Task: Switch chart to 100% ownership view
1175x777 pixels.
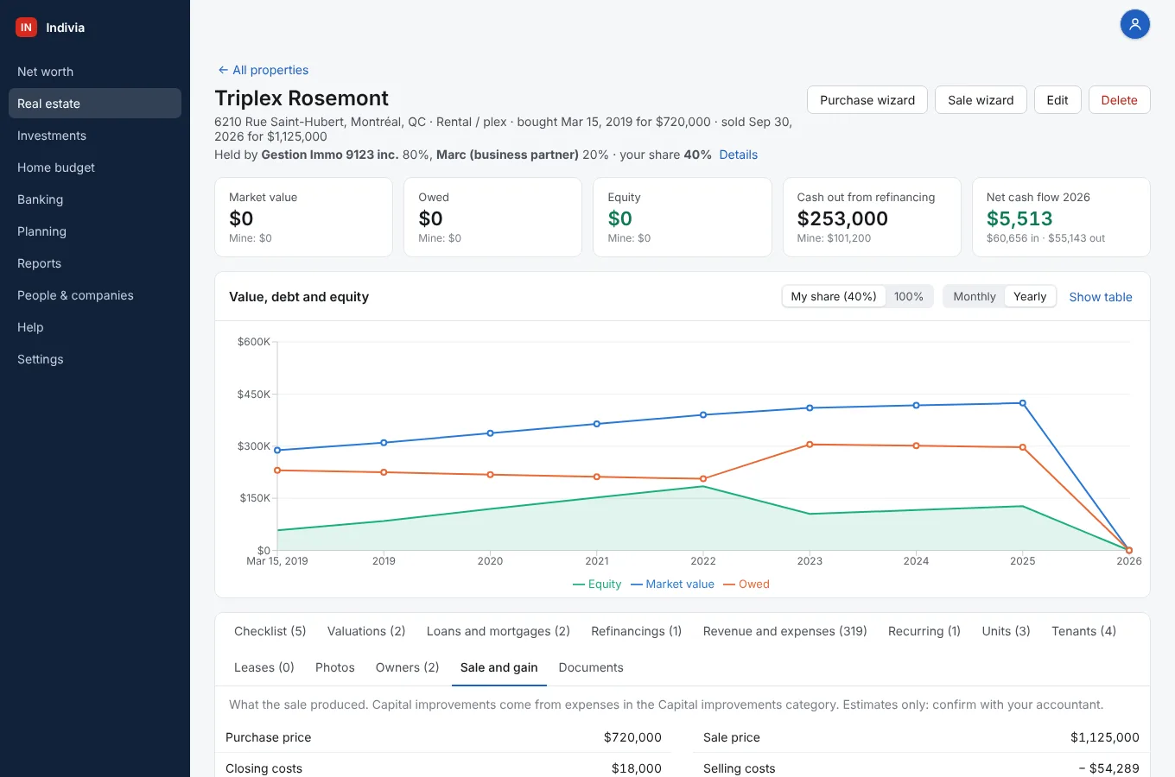Action: tap(909, 297)
